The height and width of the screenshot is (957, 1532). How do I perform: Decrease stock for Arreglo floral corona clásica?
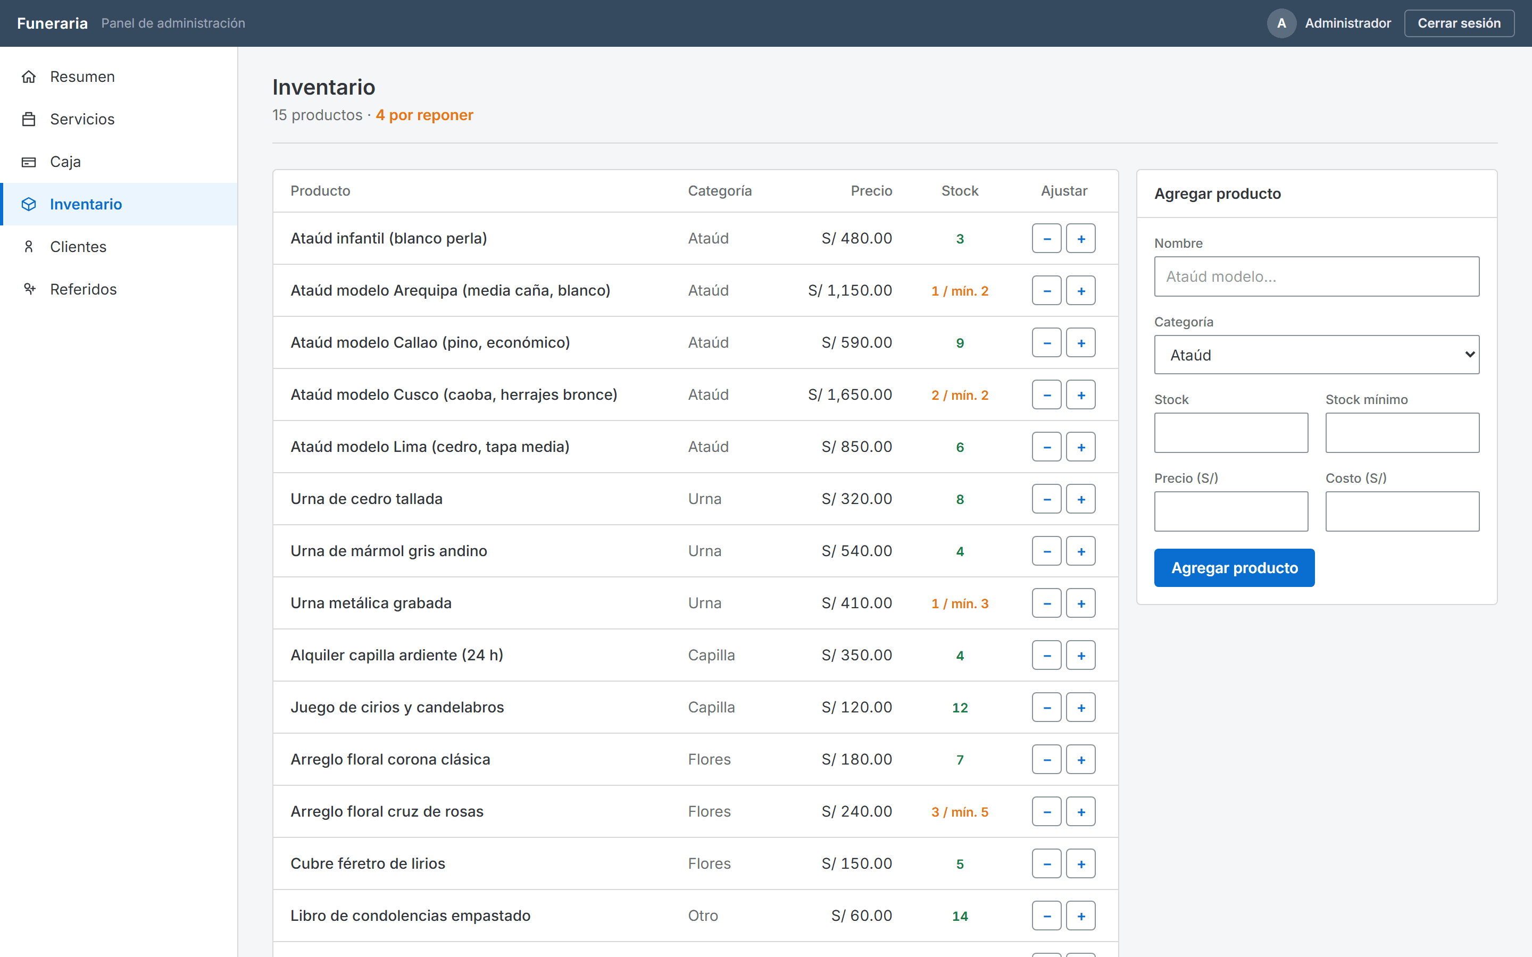click(1046, 760)
